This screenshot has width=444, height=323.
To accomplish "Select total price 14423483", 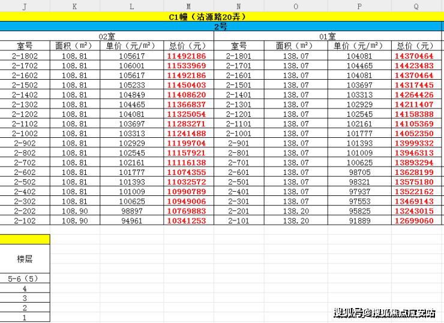I will coord(416,65).
